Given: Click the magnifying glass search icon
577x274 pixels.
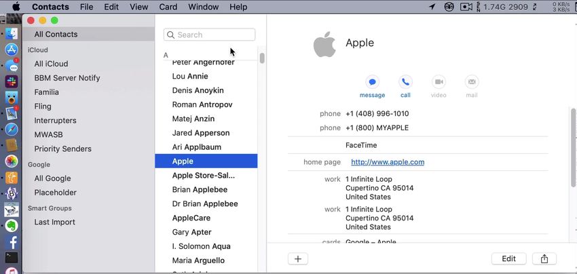Looking at the screenshot, I should [170, 35].
